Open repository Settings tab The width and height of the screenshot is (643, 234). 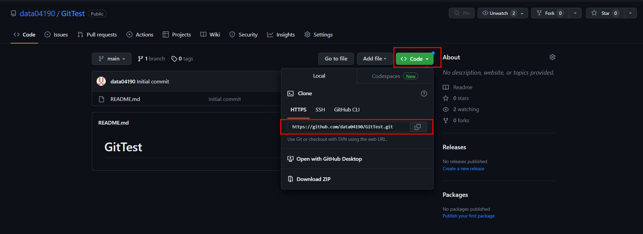pyautogui.click(x=319, y=34)
